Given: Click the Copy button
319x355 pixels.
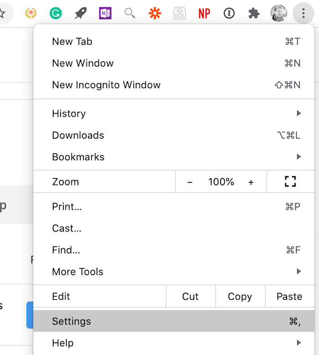Looking at the screenshot, I should pos(240,297).
